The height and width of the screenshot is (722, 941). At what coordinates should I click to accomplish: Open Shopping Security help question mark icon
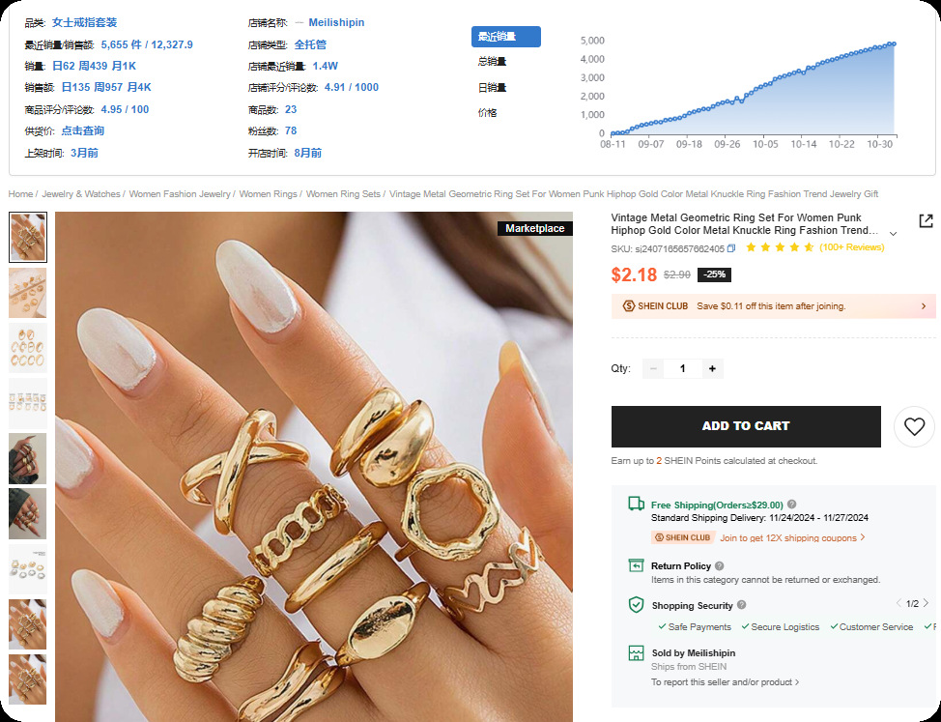pos(742,605)
